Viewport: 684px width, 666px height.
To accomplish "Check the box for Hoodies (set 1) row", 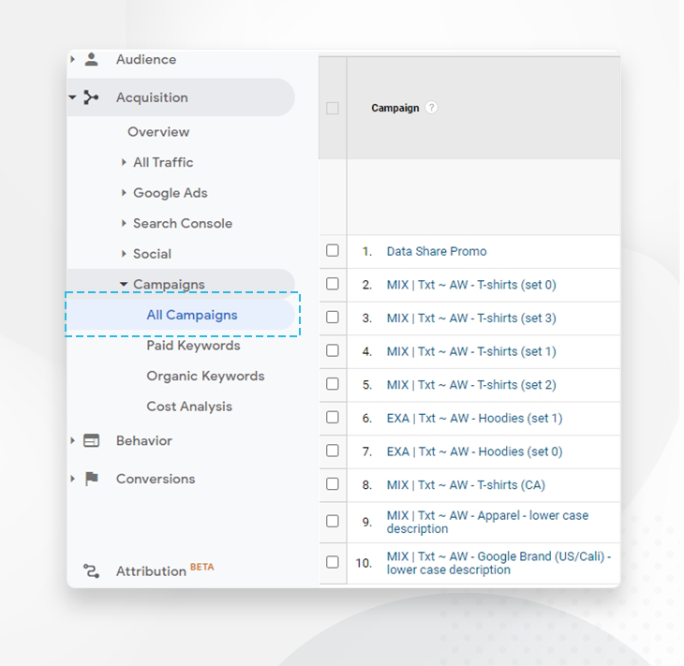I will (x=333, y=418).
